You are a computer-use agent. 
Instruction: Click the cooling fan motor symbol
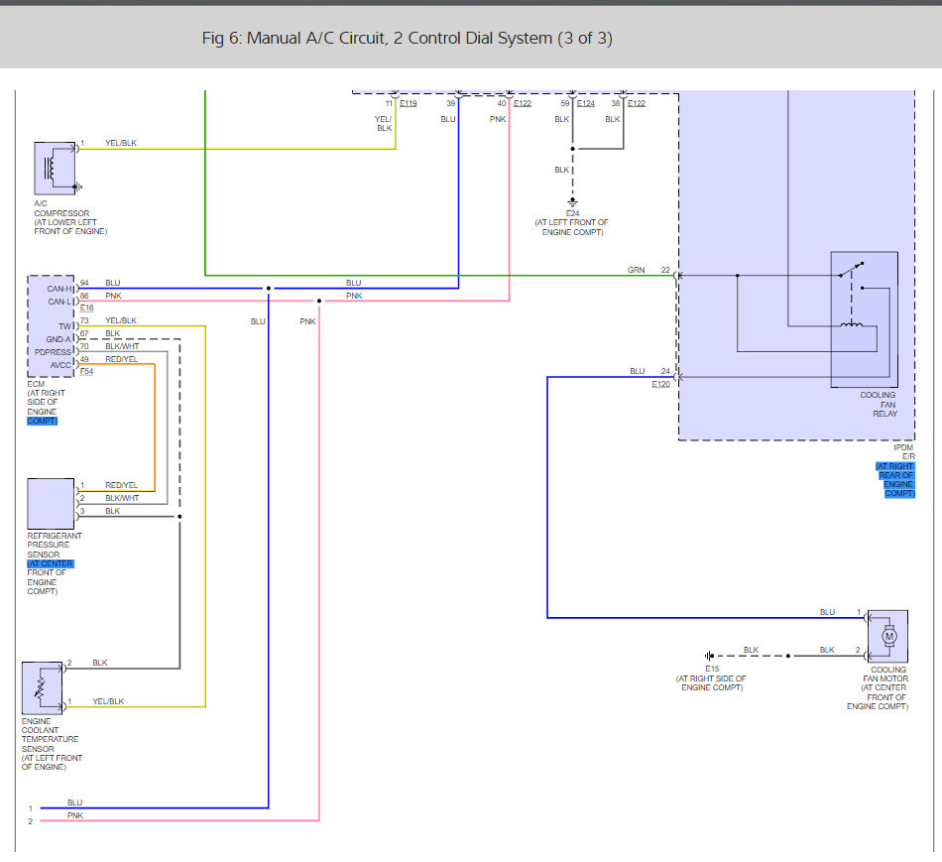coord(887,637)
